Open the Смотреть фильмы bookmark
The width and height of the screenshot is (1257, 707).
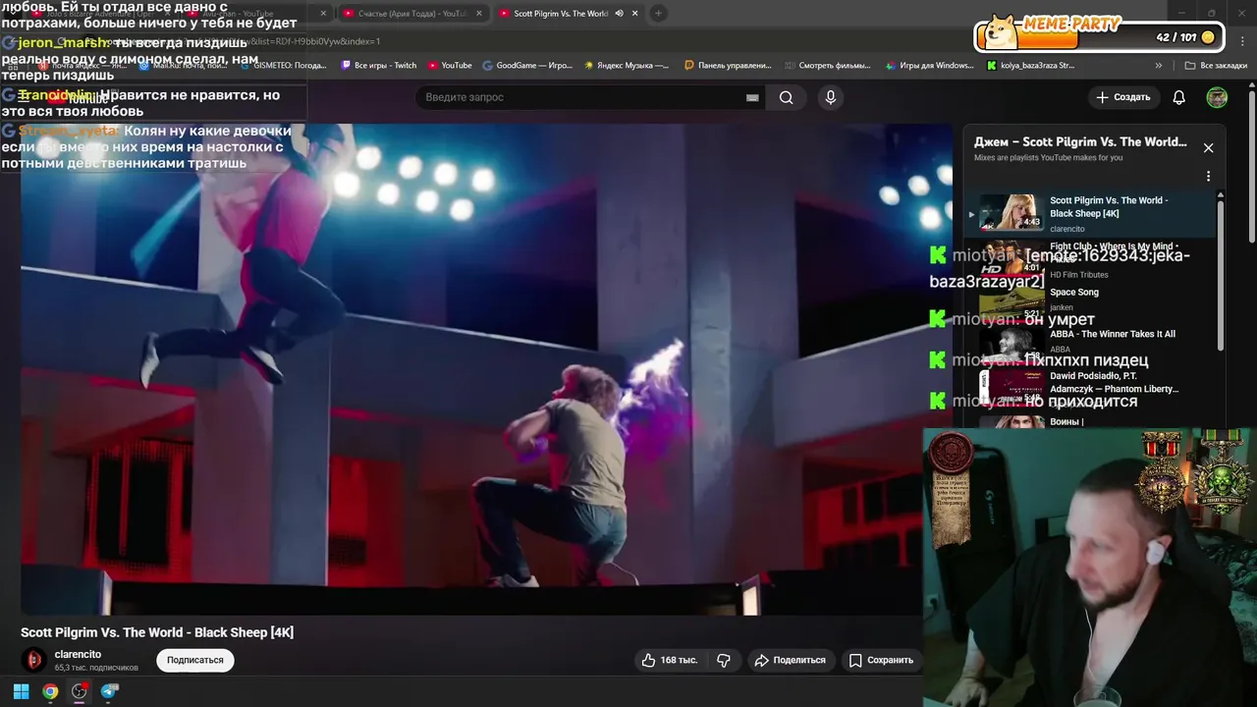coord(828,66)
